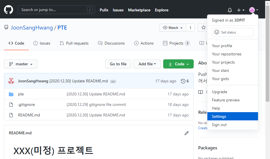Viewport: 270px width, 159px height.
Task: Open the GitHub logo home link
Action: [x=9, y=10]
